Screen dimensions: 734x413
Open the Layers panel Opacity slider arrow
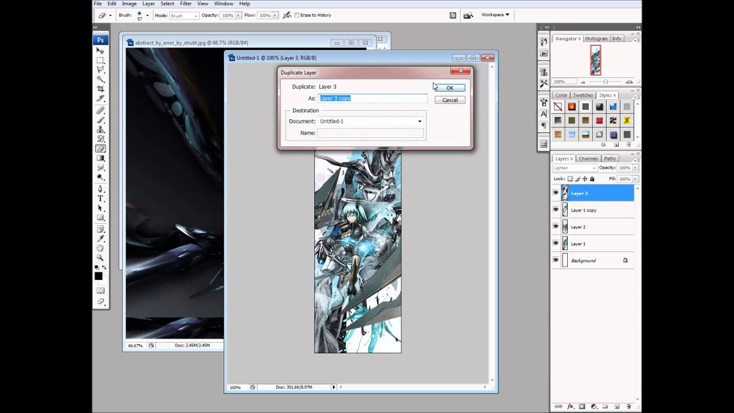click(634, 168)
